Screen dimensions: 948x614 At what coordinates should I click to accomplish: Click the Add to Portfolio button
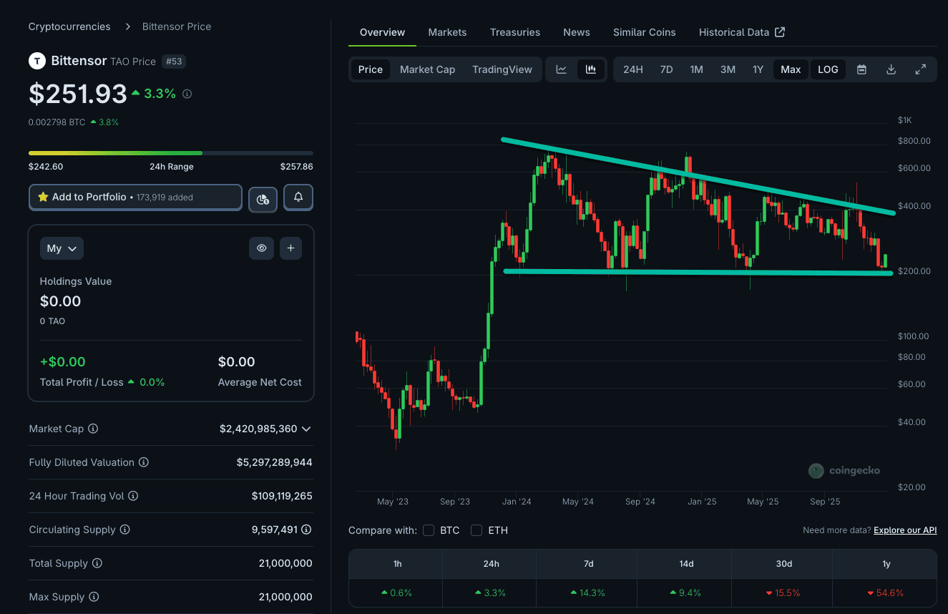coord(135,197)
